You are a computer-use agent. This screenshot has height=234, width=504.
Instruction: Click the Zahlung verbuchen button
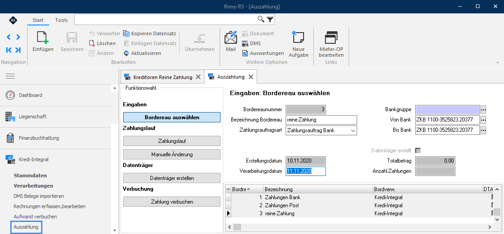171,202
